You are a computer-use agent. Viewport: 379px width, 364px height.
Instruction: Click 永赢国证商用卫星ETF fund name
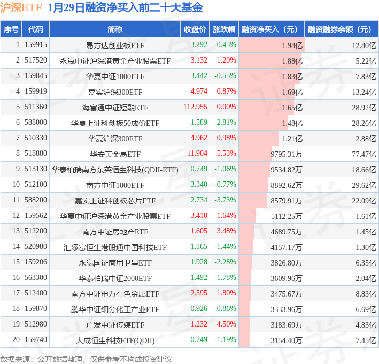115,263
